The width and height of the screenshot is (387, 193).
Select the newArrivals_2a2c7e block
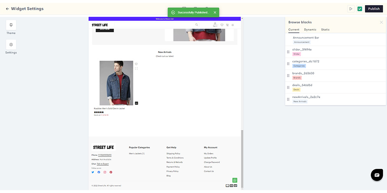tap(335, 99)
